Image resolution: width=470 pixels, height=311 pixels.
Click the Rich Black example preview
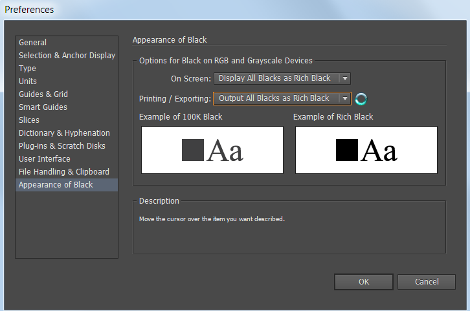click(x=366, y=150)
